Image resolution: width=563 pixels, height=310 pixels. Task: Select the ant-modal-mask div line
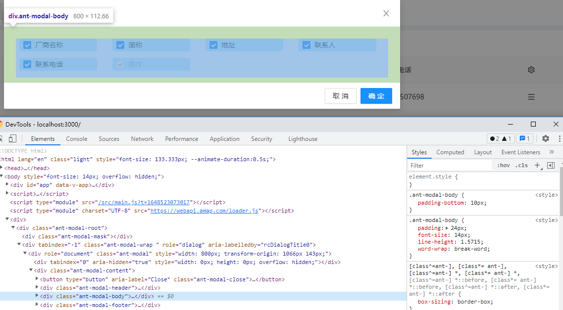coord(77,236)
